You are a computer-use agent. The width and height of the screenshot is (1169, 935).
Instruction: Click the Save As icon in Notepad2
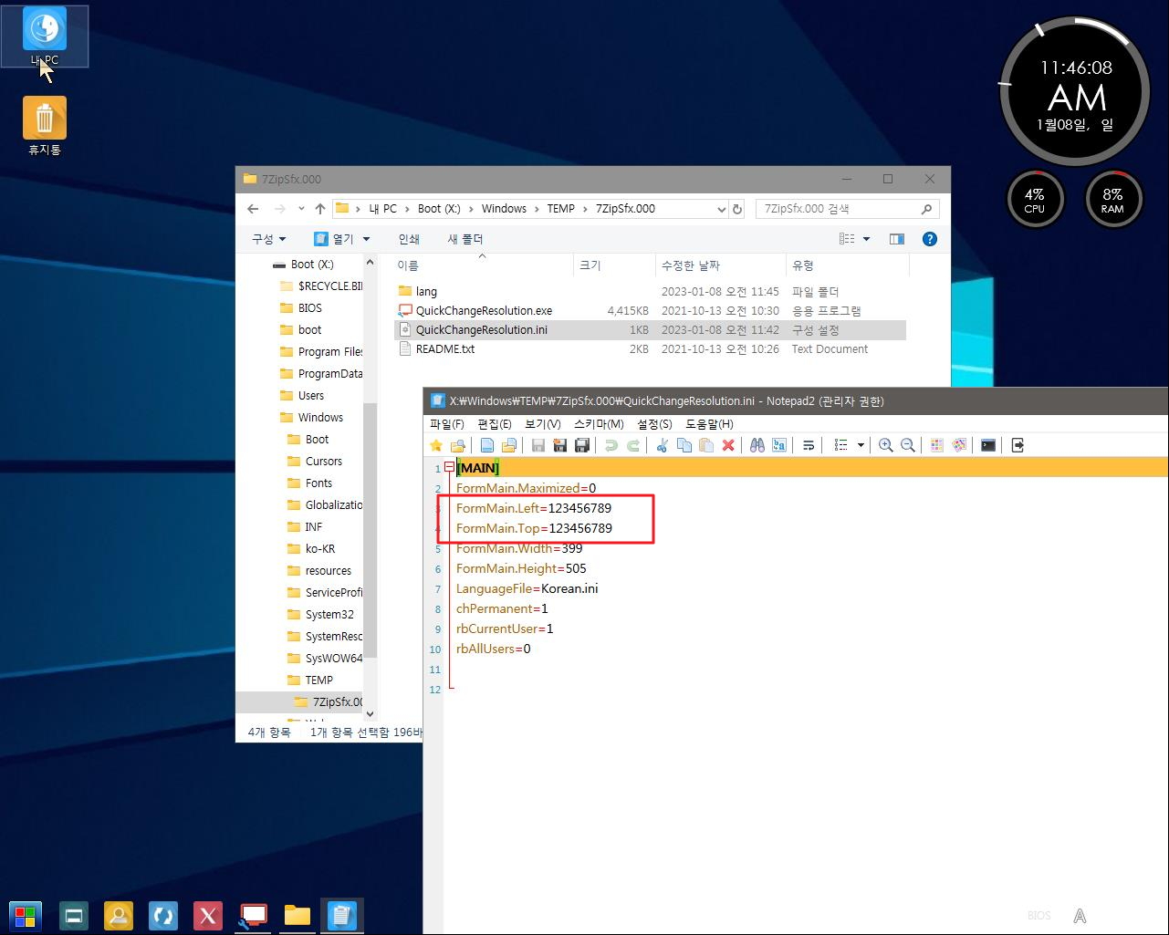[x=560, y=445]
